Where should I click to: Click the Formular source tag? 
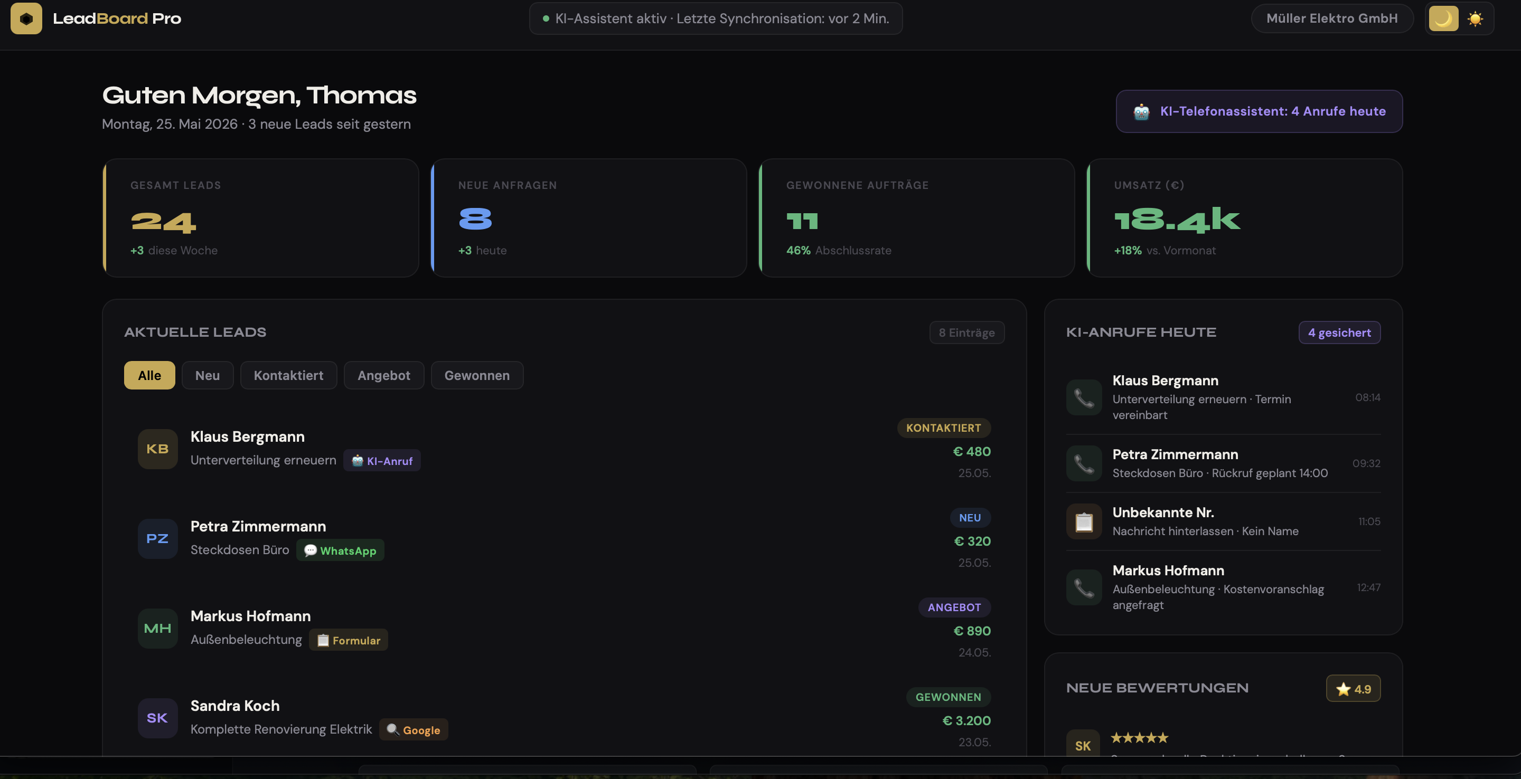point(349,640)
